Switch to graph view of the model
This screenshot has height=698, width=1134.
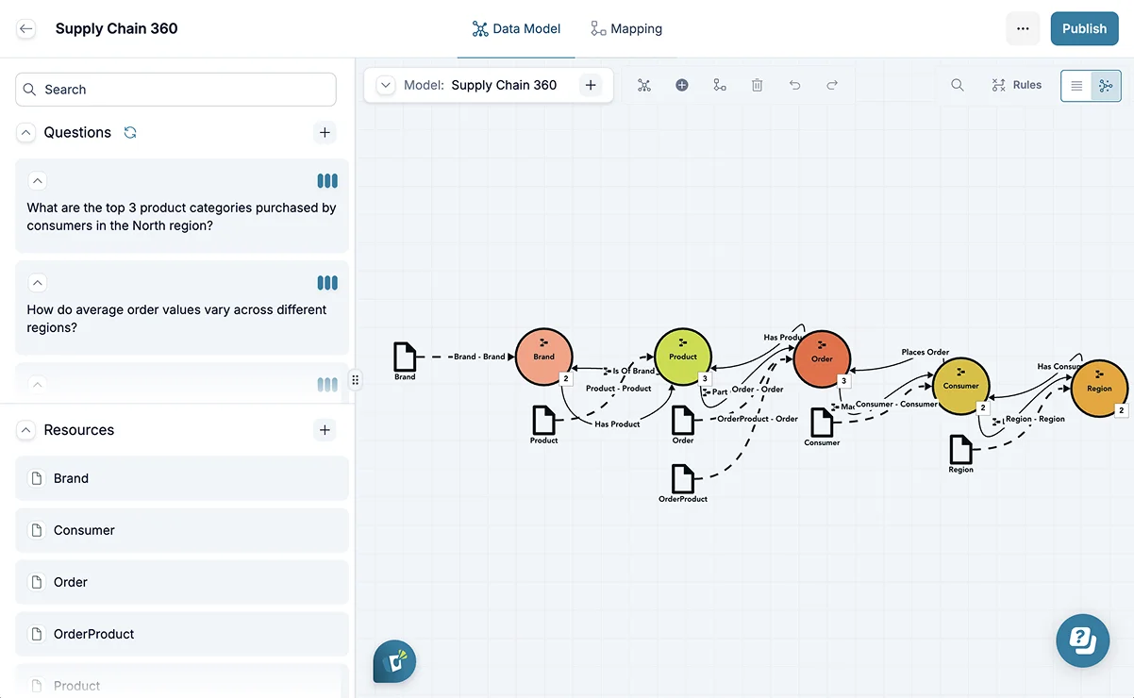[1104, 85]
